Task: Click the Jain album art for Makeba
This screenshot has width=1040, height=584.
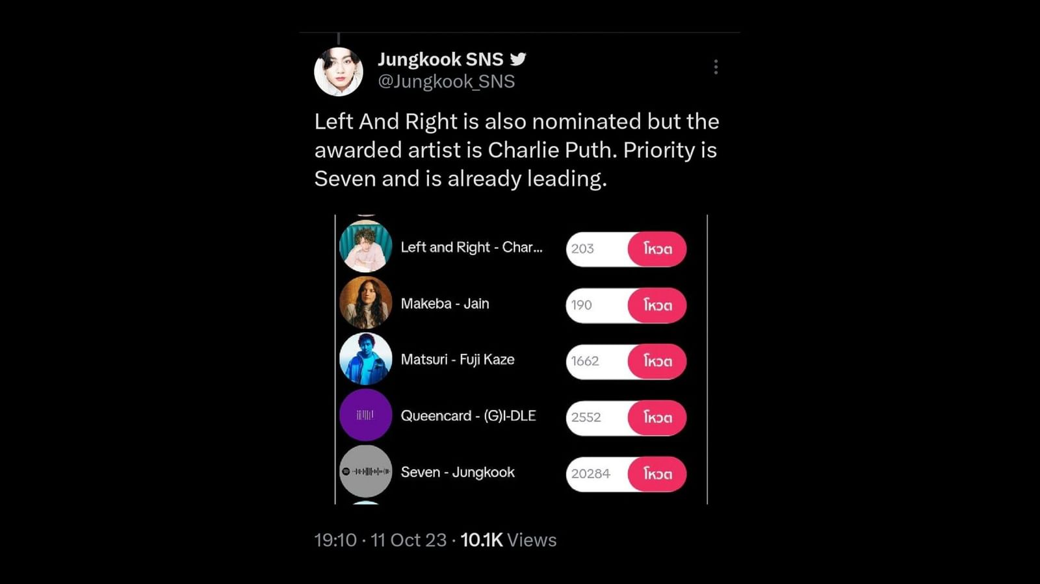Action: tap(365, 303)
